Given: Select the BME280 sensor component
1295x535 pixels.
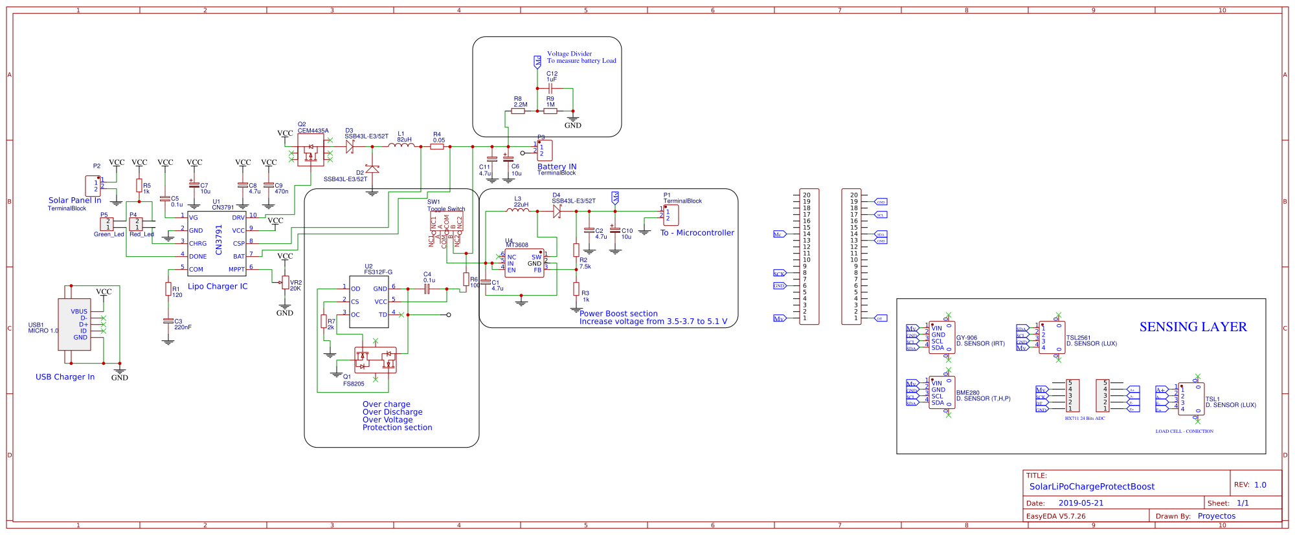Looking at the screenshot, I should pos(941,393).
